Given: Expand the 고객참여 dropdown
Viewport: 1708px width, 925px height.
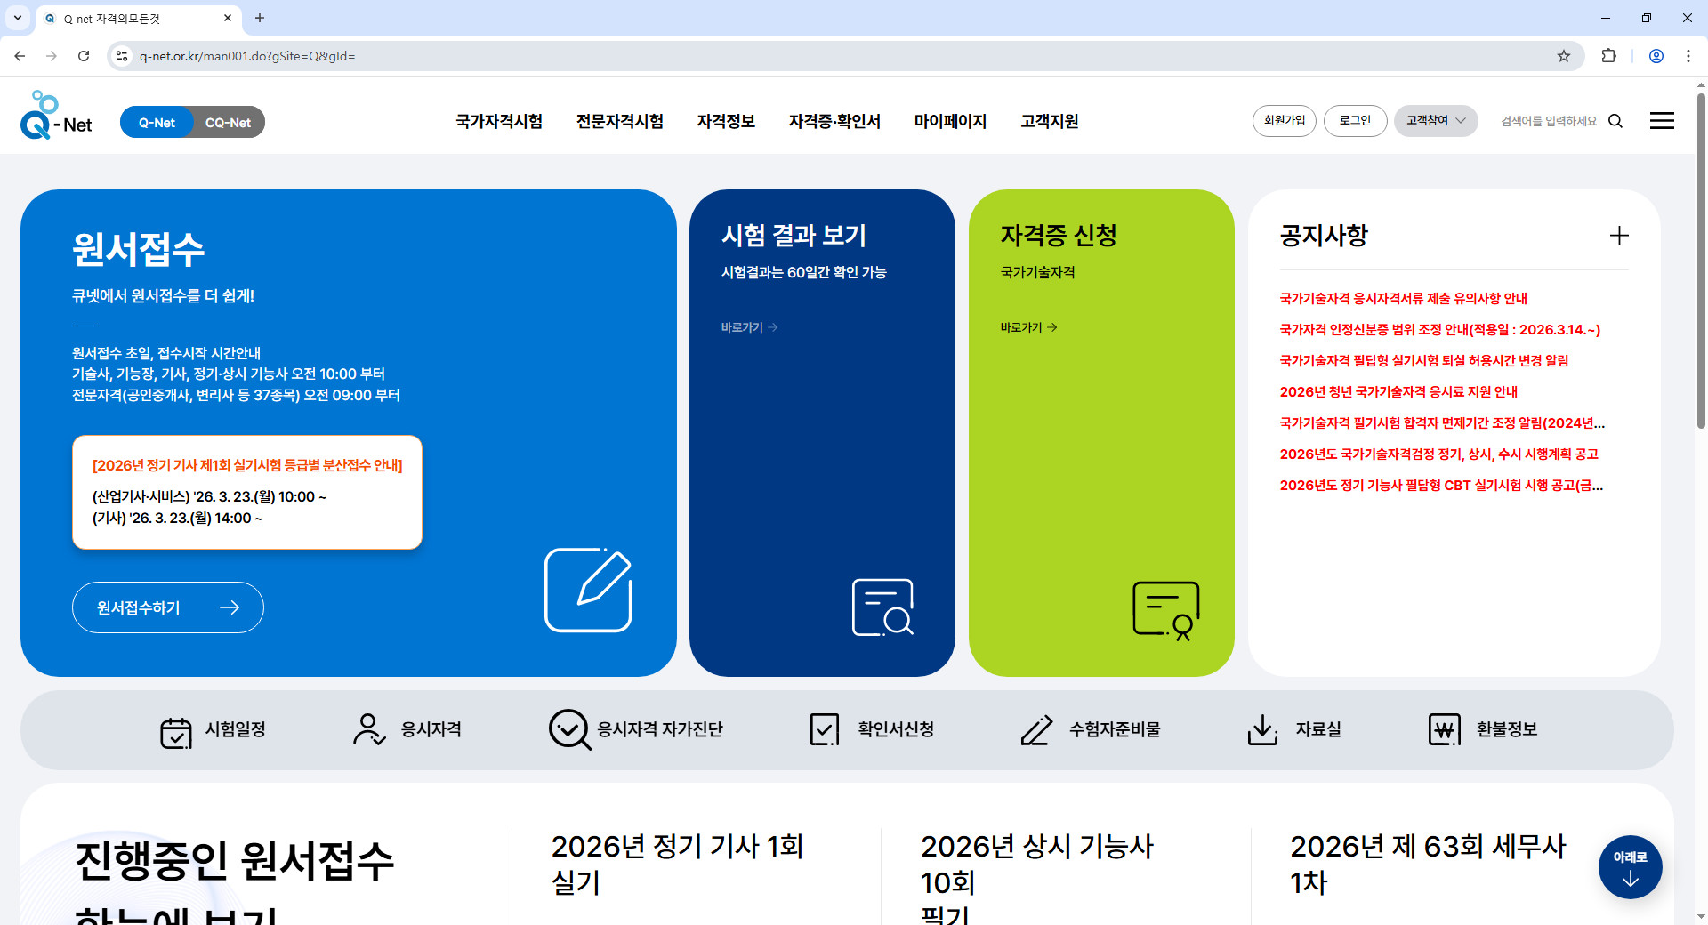Looking at the screenshot, I should [x=1436, y=121].
